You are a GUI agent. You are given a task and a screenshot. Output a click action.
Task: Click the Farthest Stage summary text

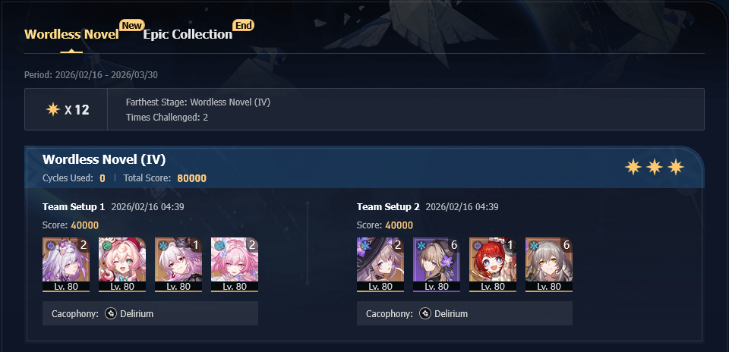(x=198, y=102)
